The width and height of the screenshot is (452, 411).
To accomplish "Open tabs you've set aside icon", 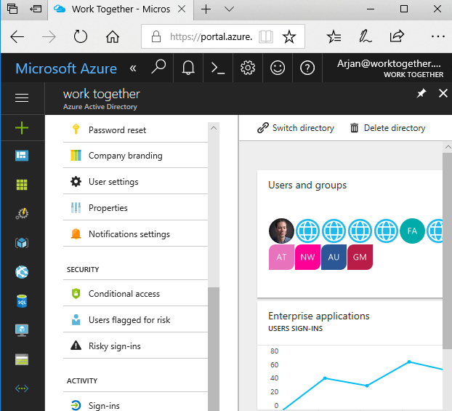I will click(x=12, y=9).
